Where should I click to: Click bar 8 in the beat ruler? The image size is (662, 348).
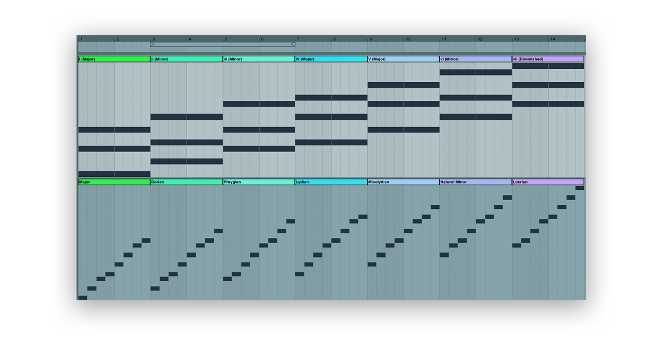point(334,39)
